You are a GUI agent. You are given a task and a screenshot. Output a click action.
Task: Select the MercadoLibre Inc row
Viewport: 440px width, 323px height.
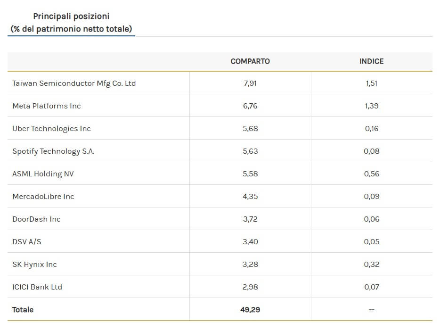[42, 196]
